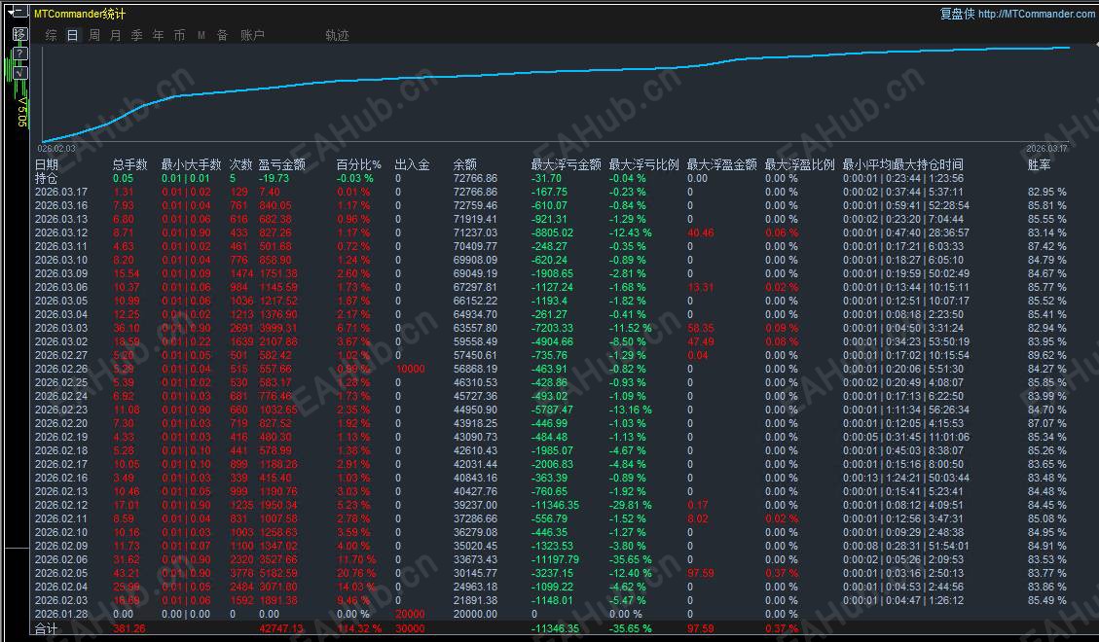Open the 季 quarterly tab
Screen dimensions: 1099x642
tap(136, 35)
